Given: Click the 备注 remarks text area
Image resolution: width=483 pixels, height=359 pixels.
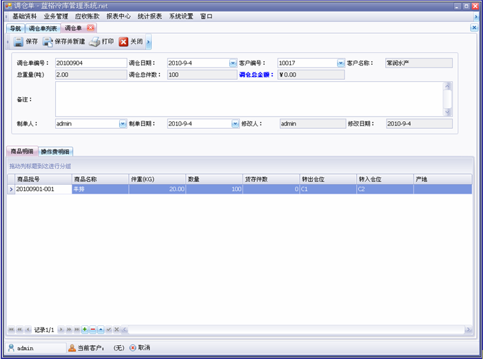Looking at the screenshot, I should tap(249, 99).
